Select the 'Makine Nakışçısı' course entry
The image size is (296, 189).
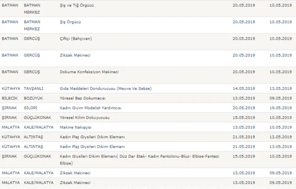click(x=77, y=127)
